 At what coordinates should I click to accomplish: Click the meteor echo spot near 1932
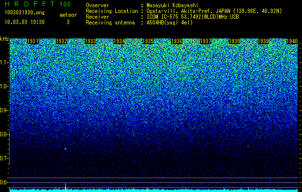[x=65, y=149]
